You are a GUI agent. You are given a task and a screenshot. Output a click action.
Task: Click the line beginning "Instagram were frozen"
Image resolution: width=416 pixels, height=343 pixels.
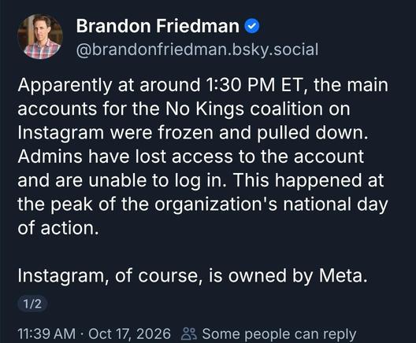click(x=193, y=132)
